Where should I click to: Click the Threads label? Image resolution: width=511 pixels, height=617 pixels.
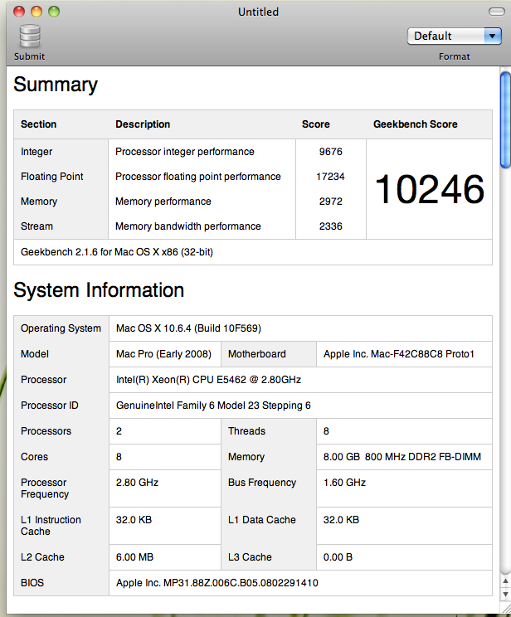(246, 431)
